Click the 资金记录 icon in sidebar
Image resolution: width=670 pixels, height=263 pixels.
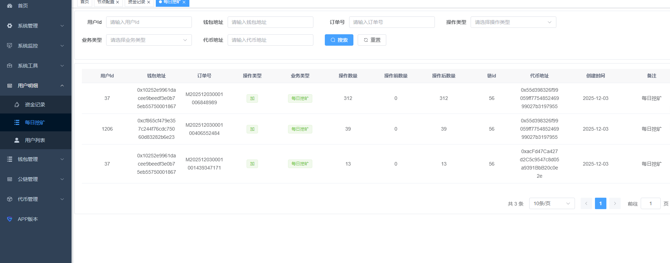pos(17,105)
